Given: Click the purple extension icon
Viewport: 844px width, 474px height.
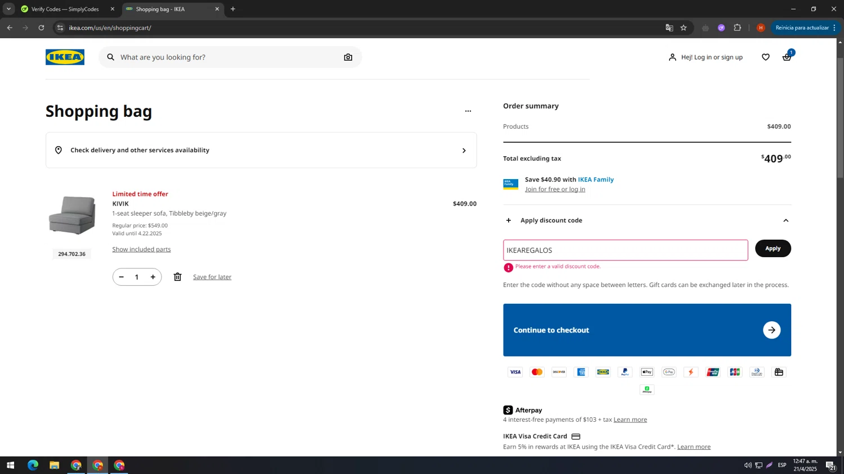Looking at the screenshot, I should coord(721,28).
